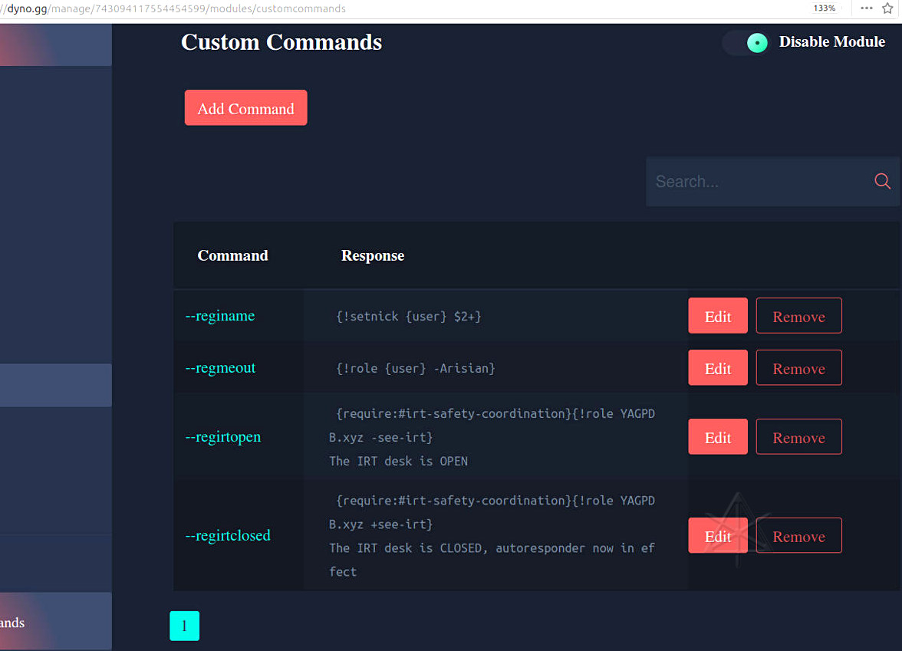Delete the --regirtopen command with Remove
Screen dimensions: 902x651
[x=798, y=437]
